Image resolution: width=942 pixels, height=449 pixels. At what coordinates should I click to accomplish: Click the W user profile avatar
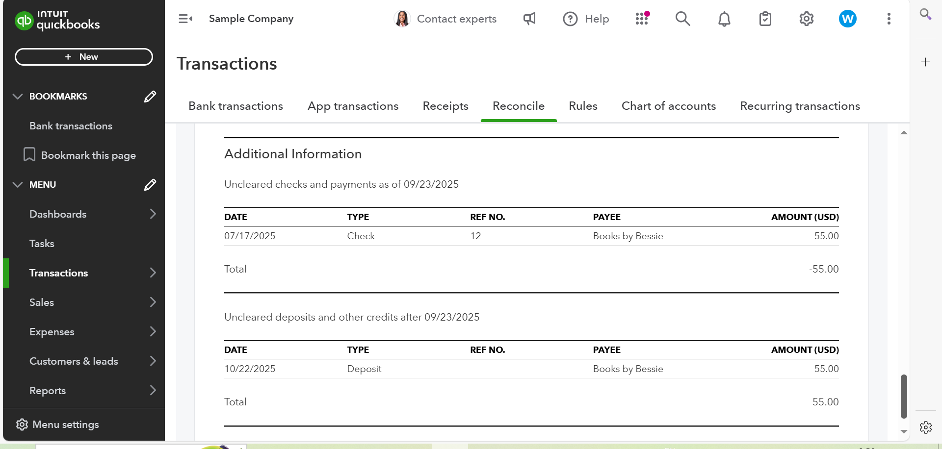tap(847, 19)
